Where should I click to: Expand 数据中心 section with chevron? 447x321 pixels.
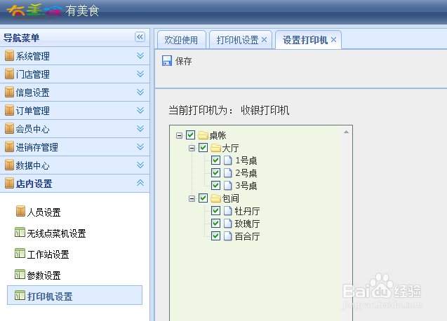(x=140, y=165)
